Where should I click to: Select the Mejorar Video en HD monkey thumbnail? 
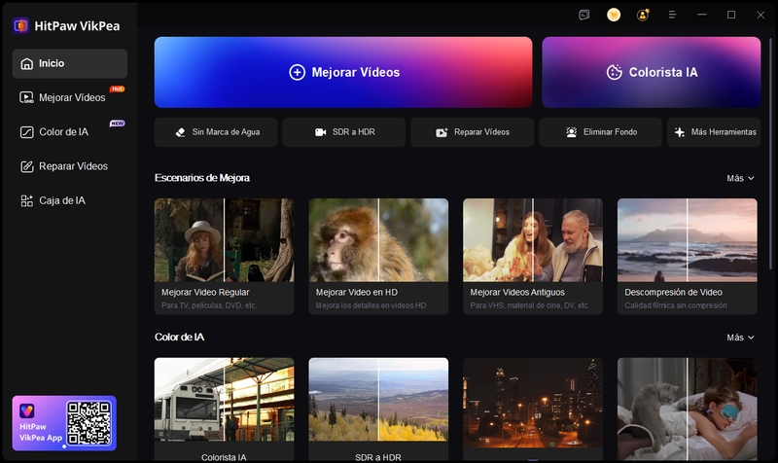pyautogui.click(x=378, y=240)
